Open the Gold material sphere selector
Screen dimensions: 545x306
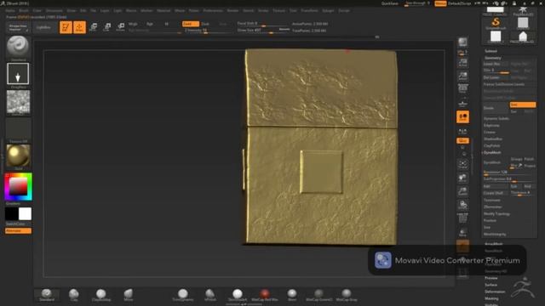tap(18, 156)
